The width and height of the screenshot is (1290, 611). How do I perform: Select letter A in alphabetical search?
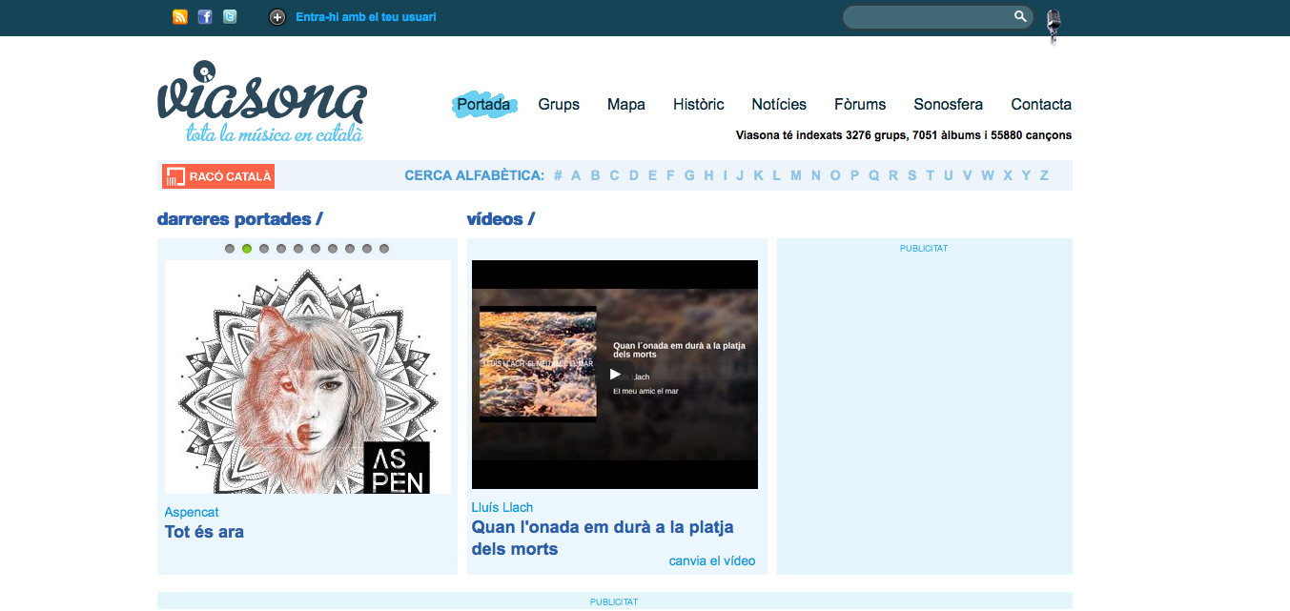coord(576,175)
